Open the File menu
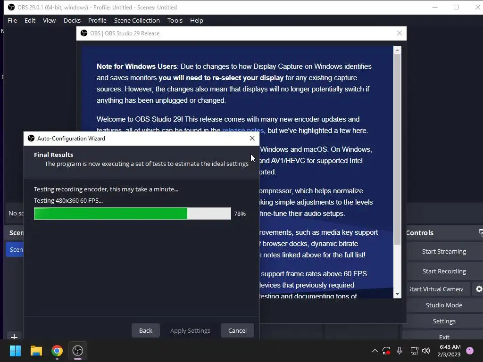483x362 pixels. tap(12, 20)
